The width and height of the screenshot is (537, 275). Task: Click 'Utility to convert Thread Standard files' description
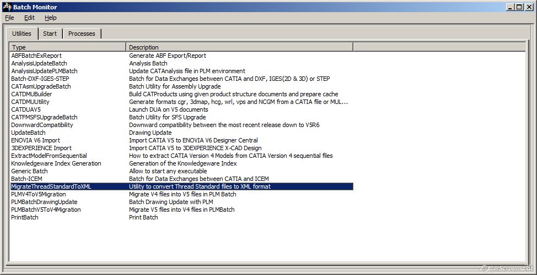click(x=200, y=186)
